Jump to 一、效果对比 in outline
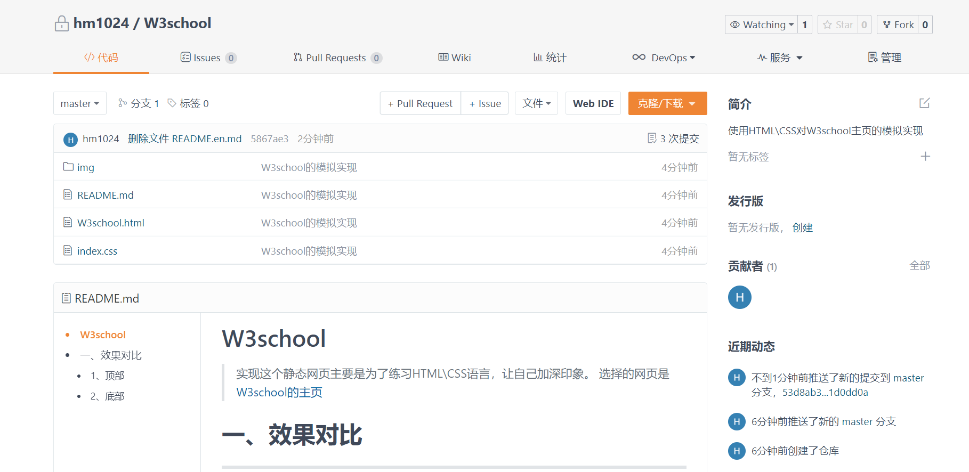The width and height of the screenshot is (969, 472). [x=111, y=355]
